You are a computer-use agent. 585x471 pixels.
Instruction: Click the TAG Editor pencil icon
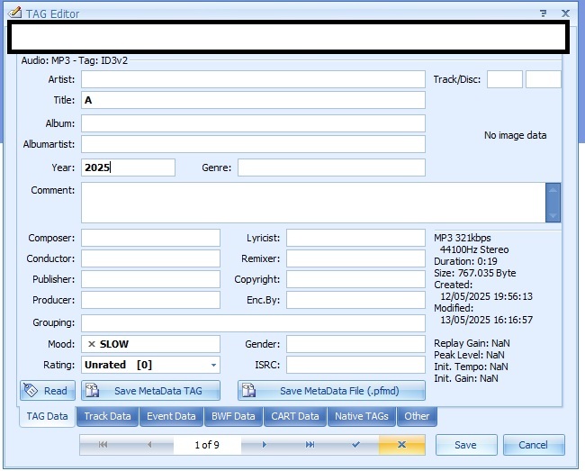coord(14,13)
